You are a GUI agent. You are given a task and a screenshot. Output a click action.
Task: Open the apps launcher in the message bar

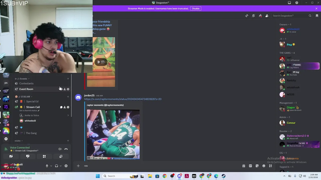[270, 166]
